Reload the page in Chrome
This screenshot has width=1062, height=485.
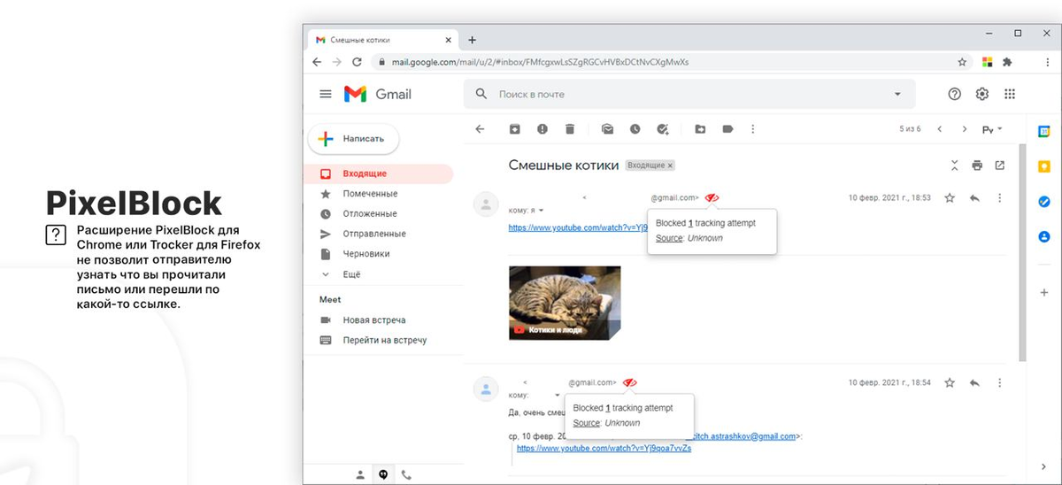coord(358,62)
